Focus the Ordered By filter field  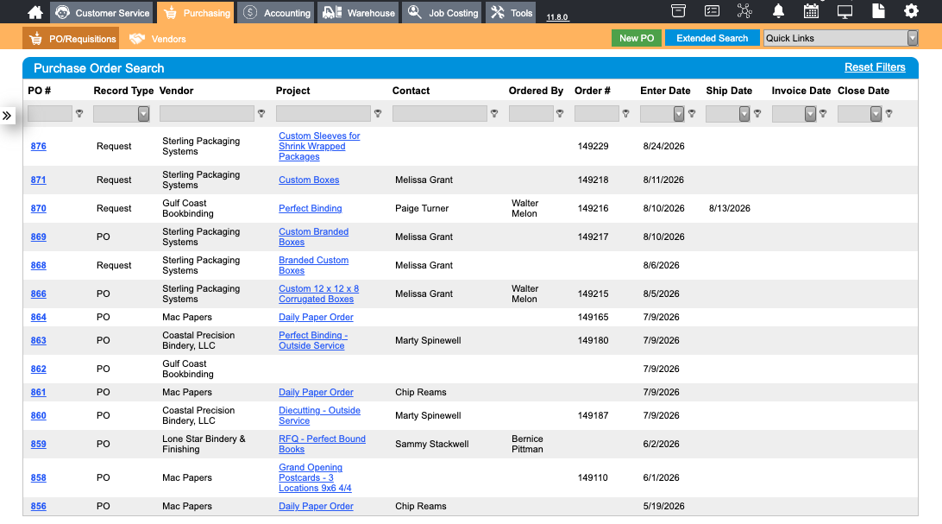coord(531,114)
